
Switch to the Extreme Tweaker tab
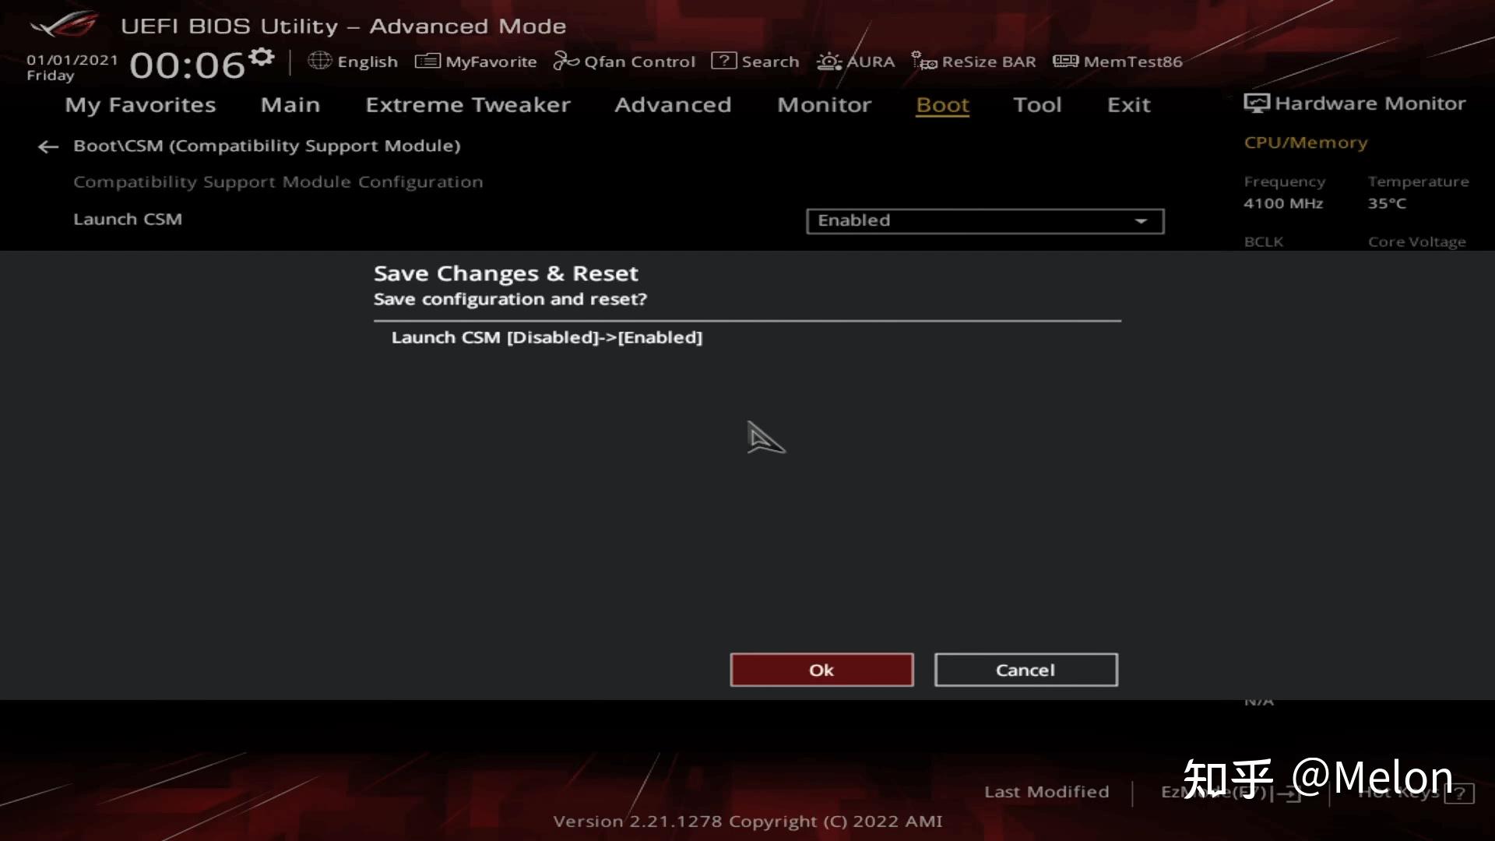coord(468,104)
